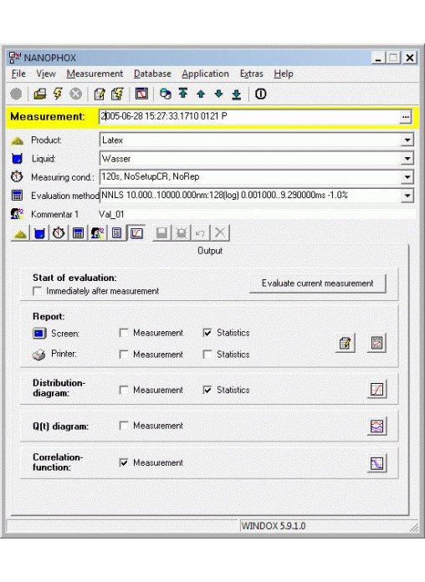Open the Database menu

pos(152,74)
